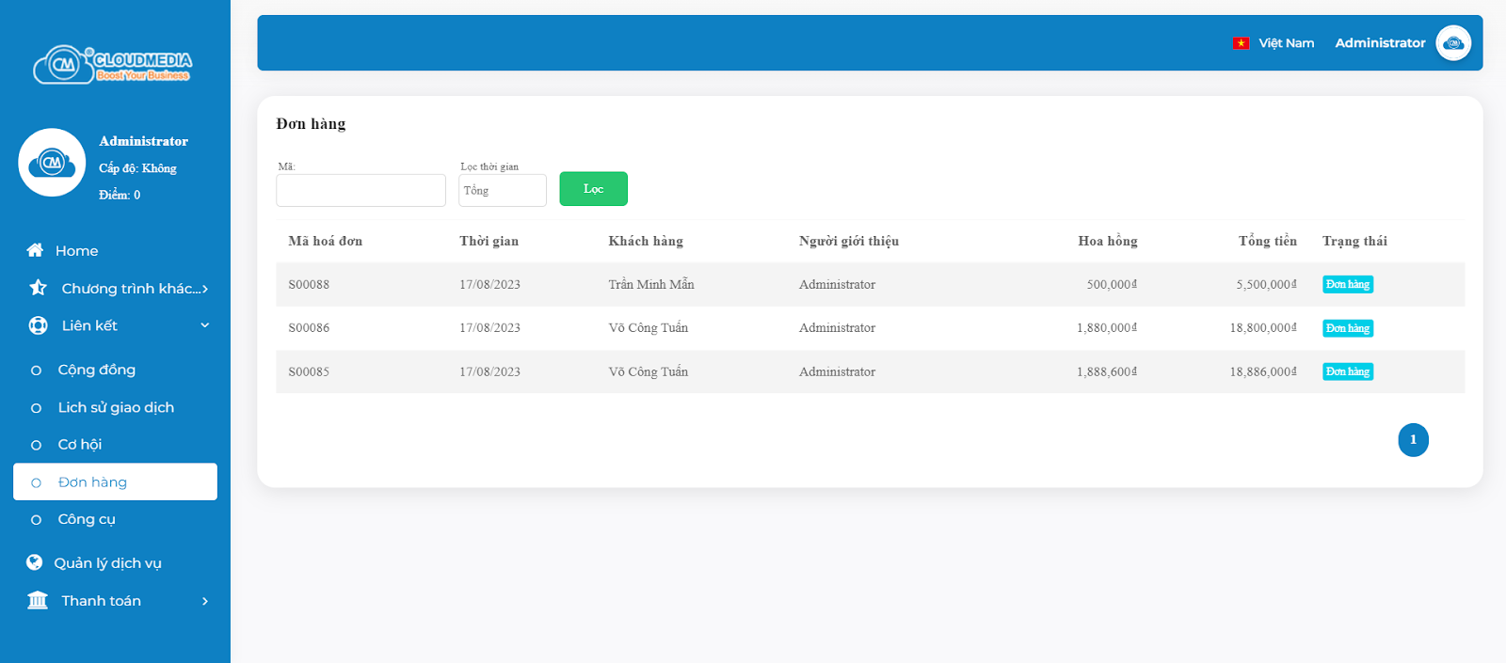Click the circle bullet beside Cộng đồng
This screenshot has height=663, width=1506.
coord(37,371)
